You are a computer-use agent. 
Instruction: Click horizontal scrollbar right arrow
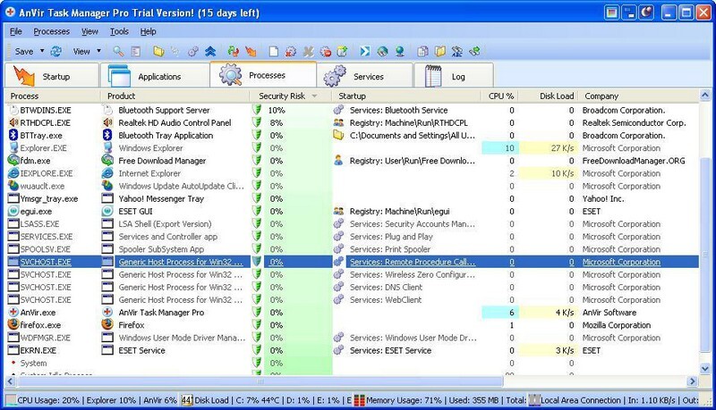[693, 381]
